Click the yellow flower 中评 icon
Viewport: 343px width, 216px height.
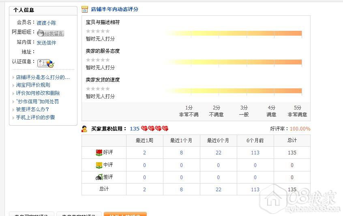(x=99, y=165)
